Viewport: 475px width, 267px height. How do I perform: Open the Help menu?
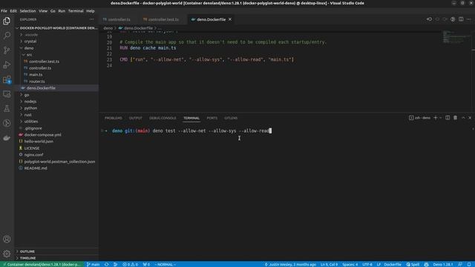click(91, 11)
